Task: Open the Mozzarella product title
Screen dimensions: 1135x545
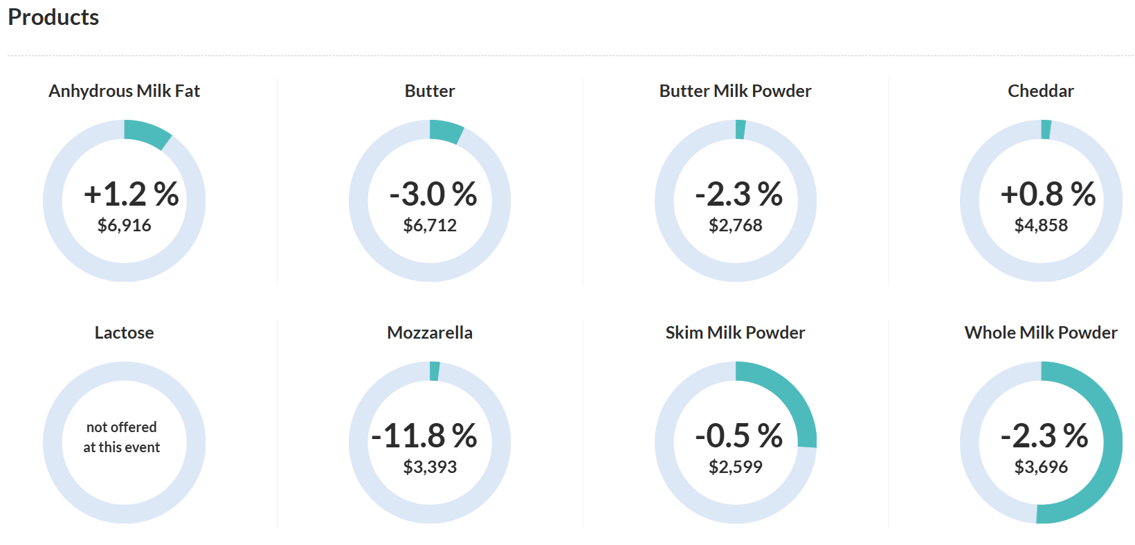Action: pyautogui.click(x=430, y=333)
